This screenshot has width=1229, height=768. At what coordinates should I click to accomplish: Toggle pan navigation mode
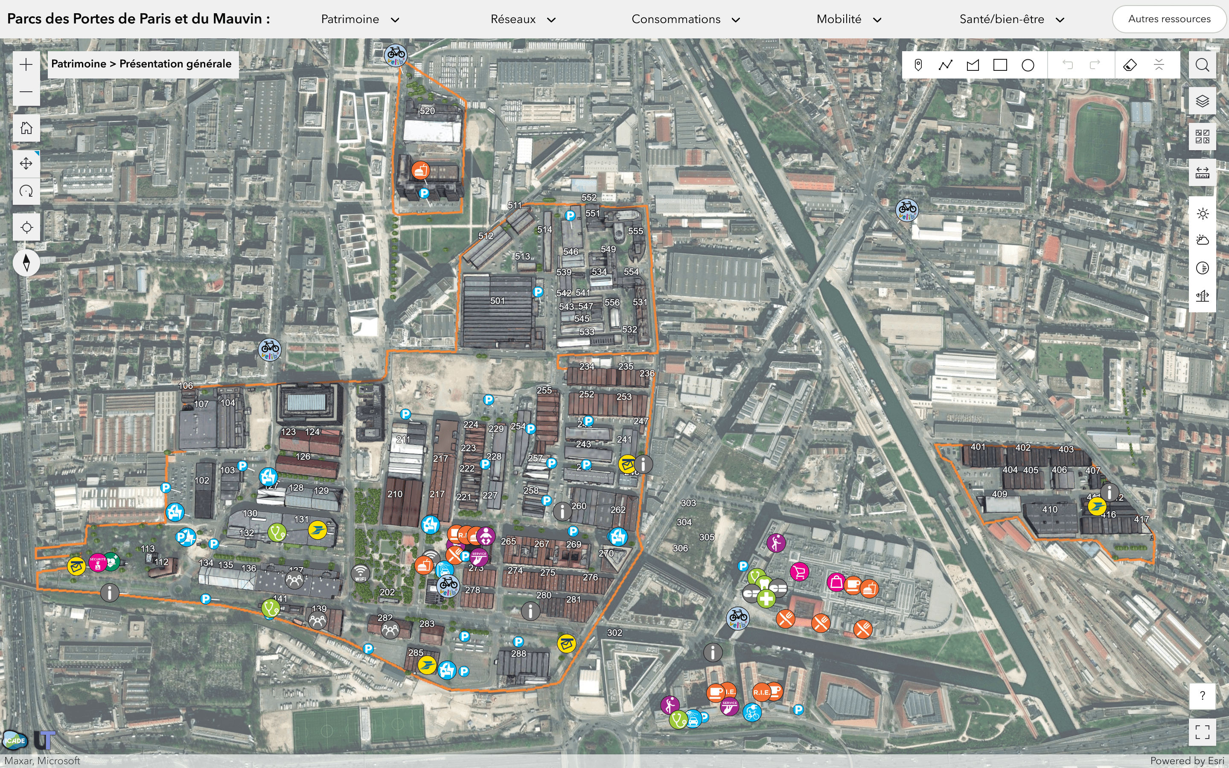click(26, 163)
